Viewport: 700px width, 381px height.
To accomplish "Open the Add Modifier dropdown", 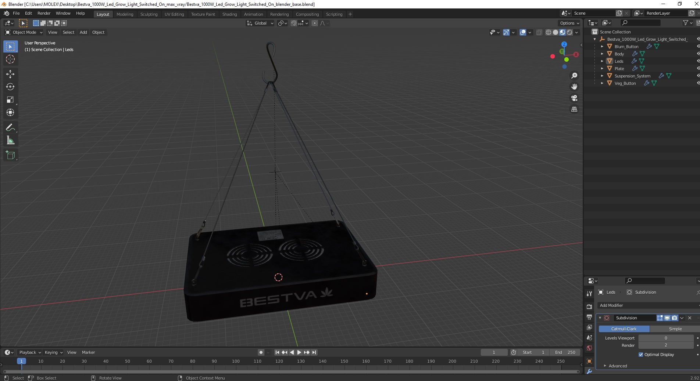I will 649,305.
